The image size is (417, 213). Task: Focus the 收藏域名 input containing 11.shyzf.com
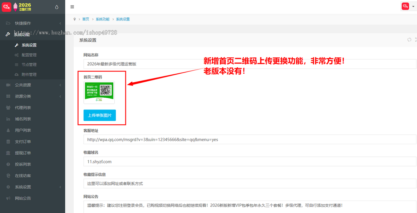click(250, 162)
